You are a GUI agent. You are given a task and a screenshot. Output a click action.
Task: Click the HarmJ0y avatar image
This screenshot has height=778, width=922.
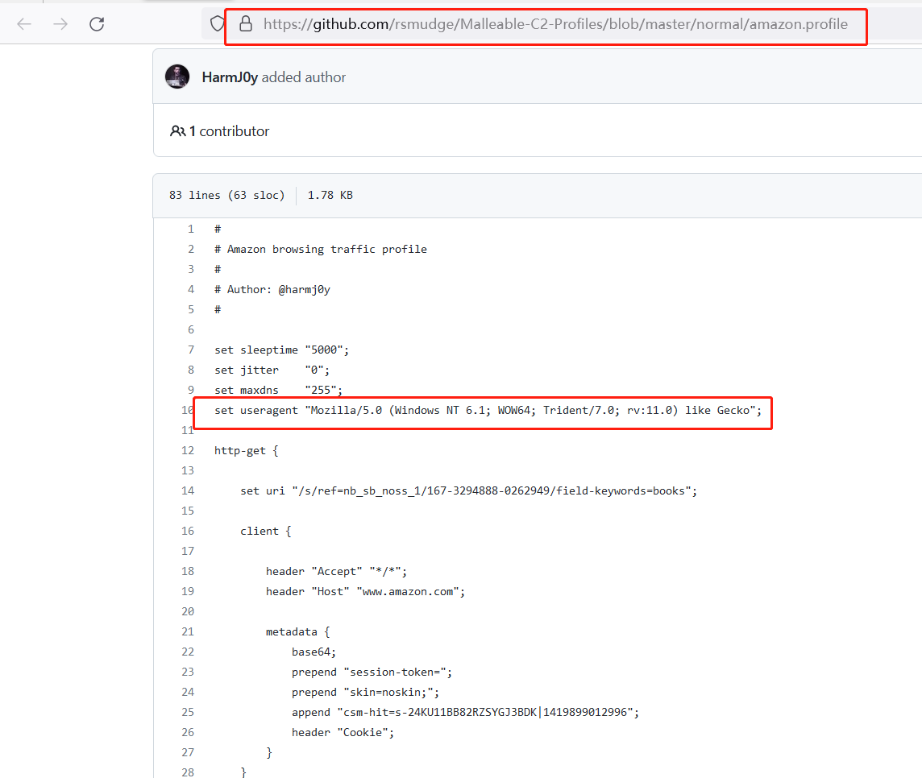(177, 77)
